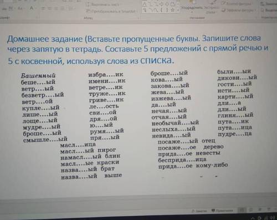Click the word 'изжева....ый'

tap(171, 98)
